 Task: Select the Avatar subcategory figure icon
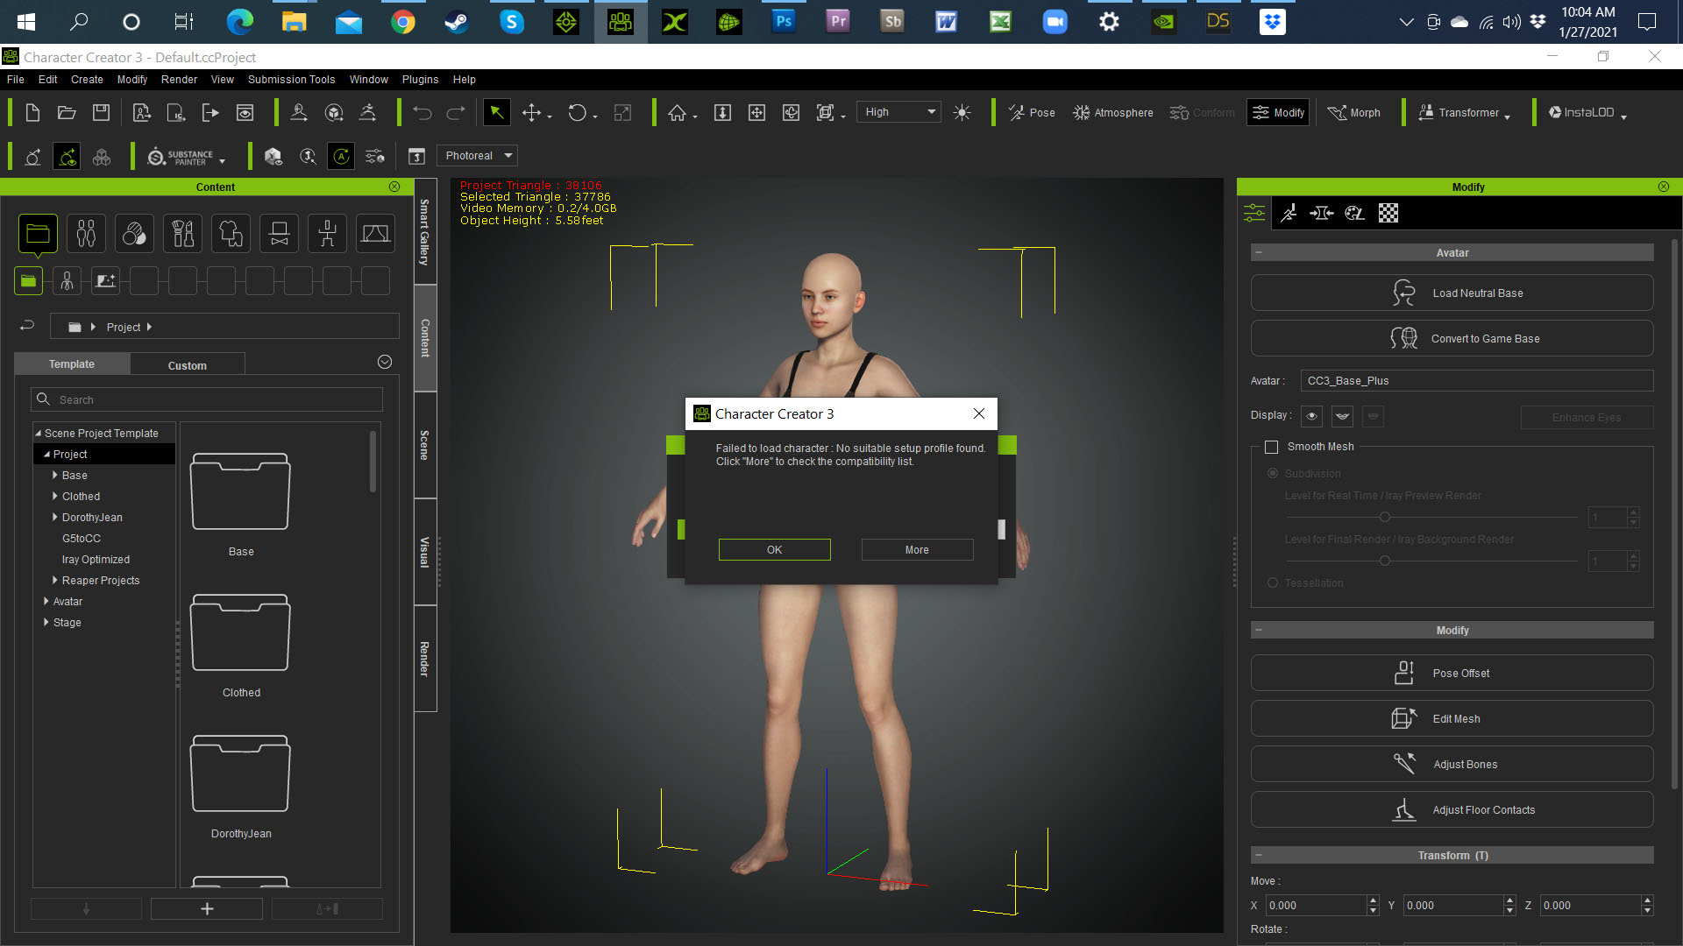67,281
